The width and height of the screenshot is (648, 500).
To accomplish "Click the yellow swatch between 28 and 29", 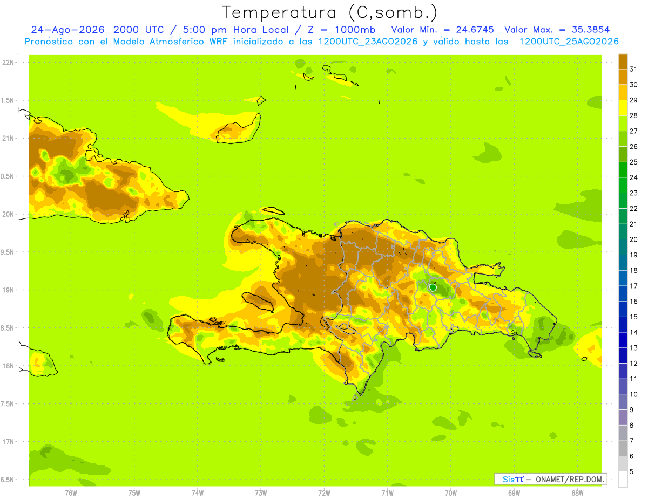I will (x=623, y=108).
